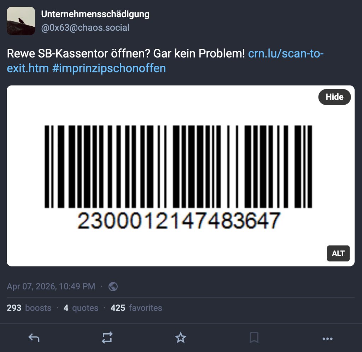Image resolution: width=362 pixels, height=352 pixels.
Task: Show image description via ALT badge
Action: (338, 253)
